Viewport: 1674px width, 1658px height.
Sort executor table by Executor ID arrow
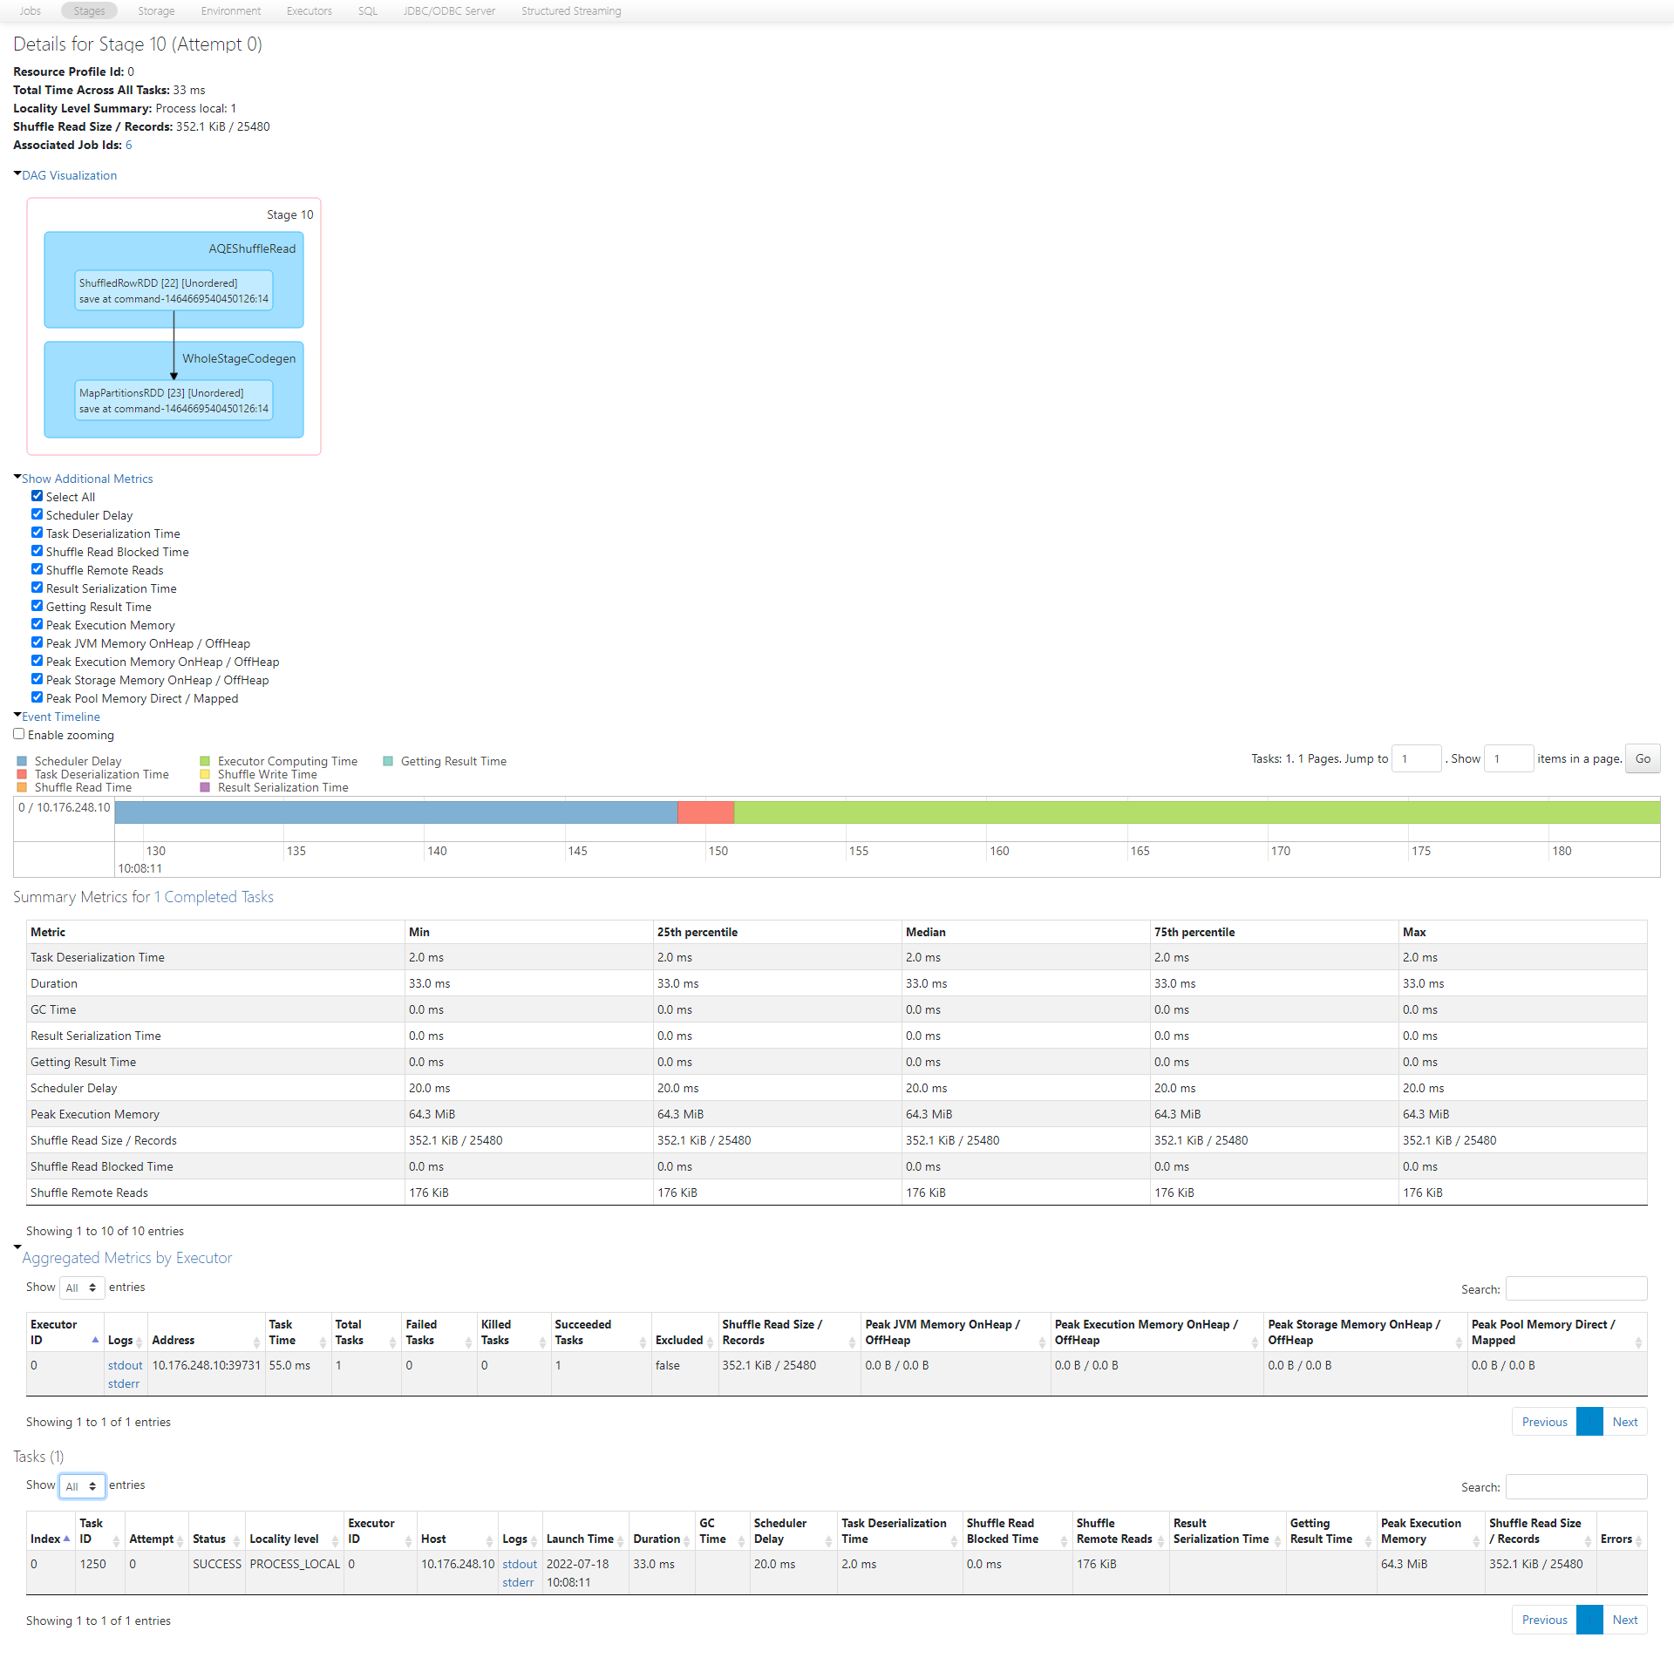click(x=95, y=1340)
